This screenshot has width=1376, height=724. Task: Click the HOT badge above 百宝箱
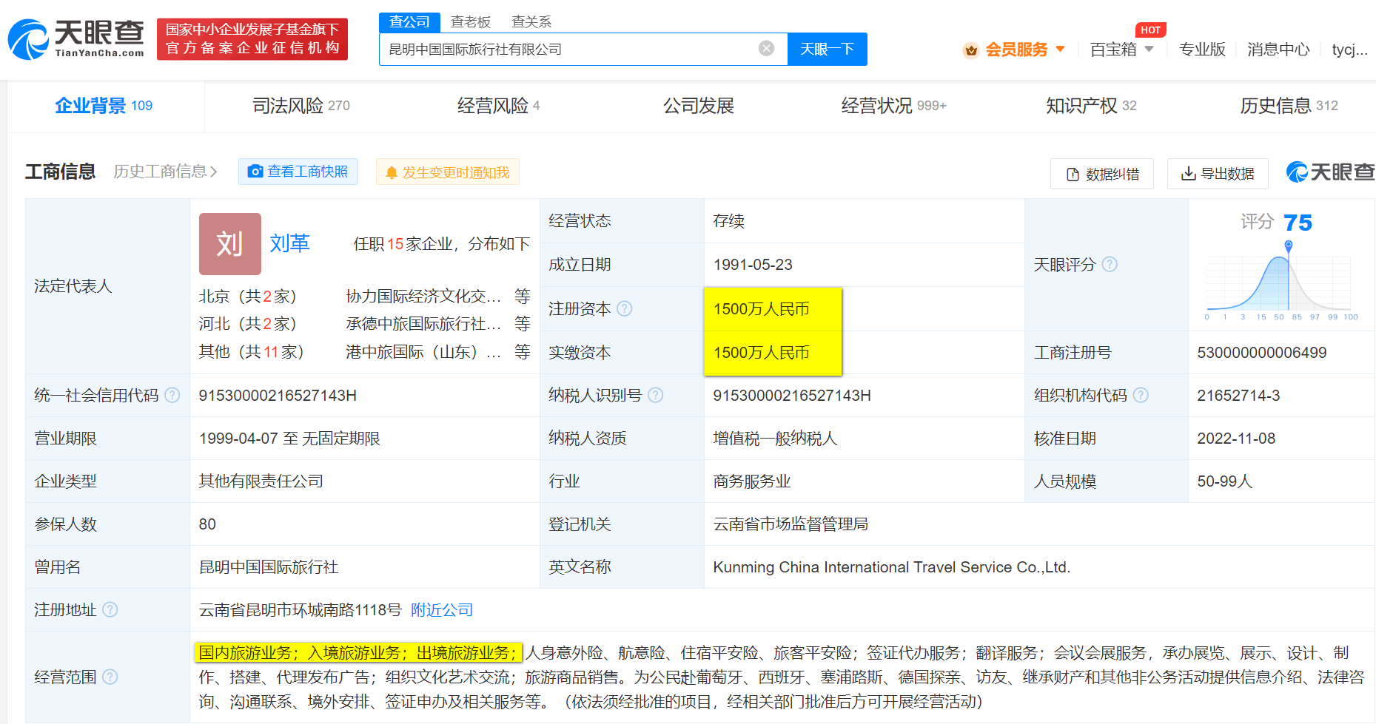pyautogui.click(x=1150, y=30)
